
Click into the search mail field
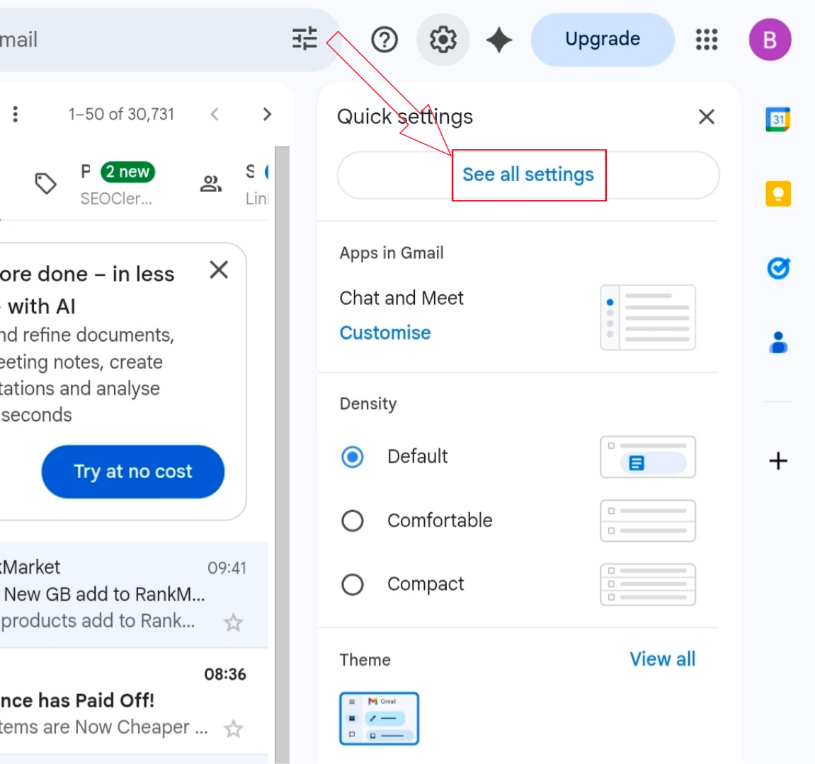(x=140, y=40)
